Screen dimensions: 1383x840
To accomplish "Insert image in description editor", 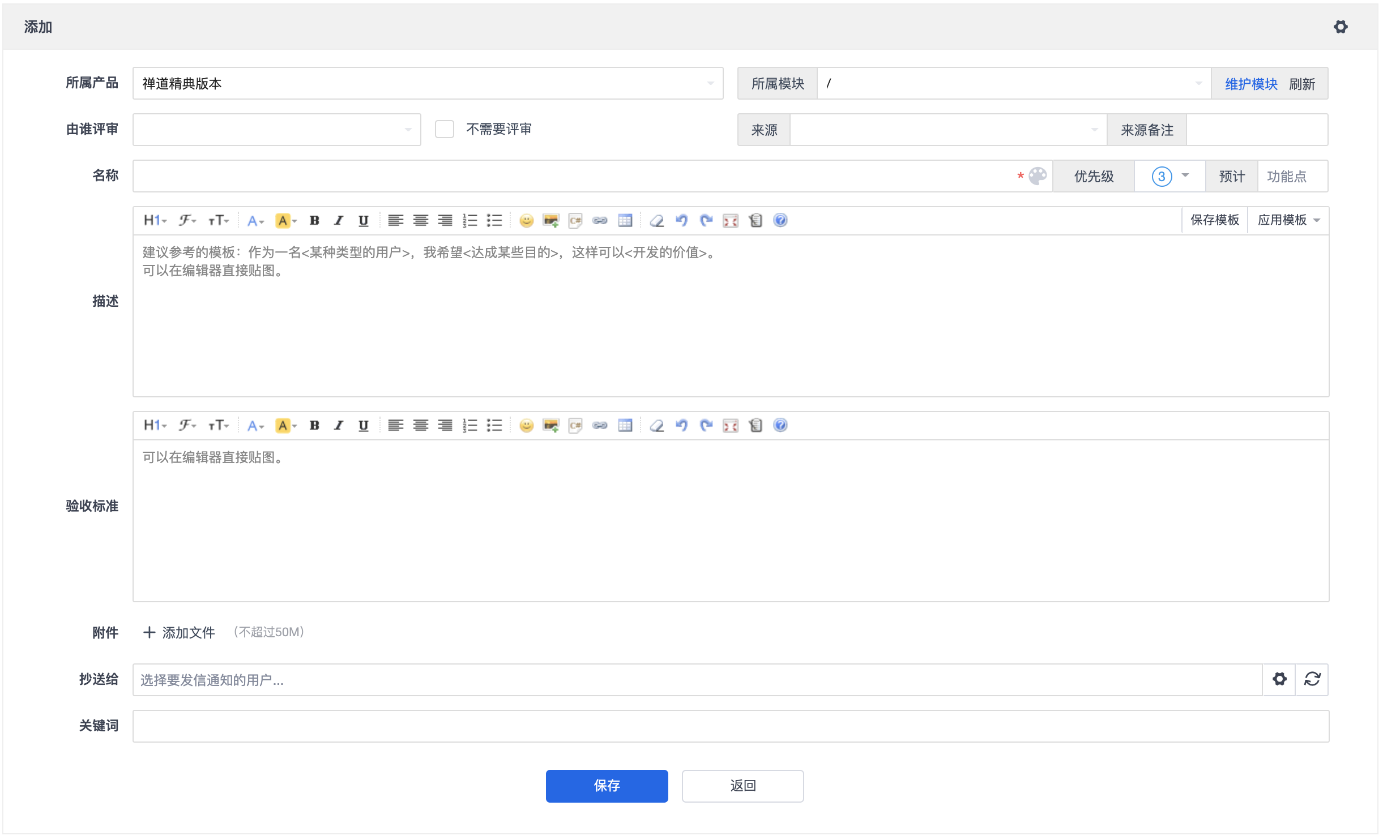I will pos(550,221).
